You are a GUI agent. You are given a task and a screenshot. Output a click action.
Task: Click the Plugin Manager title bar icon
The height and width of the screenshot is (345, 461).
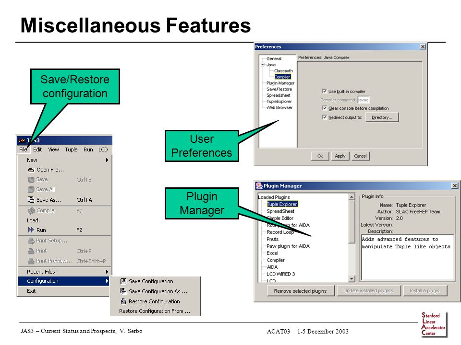[x=259, y=186]
